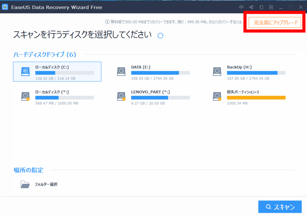Viewport: 307px width, 217px height.
Task: Click the refresh disk list icon
Action: coord(160,36)
